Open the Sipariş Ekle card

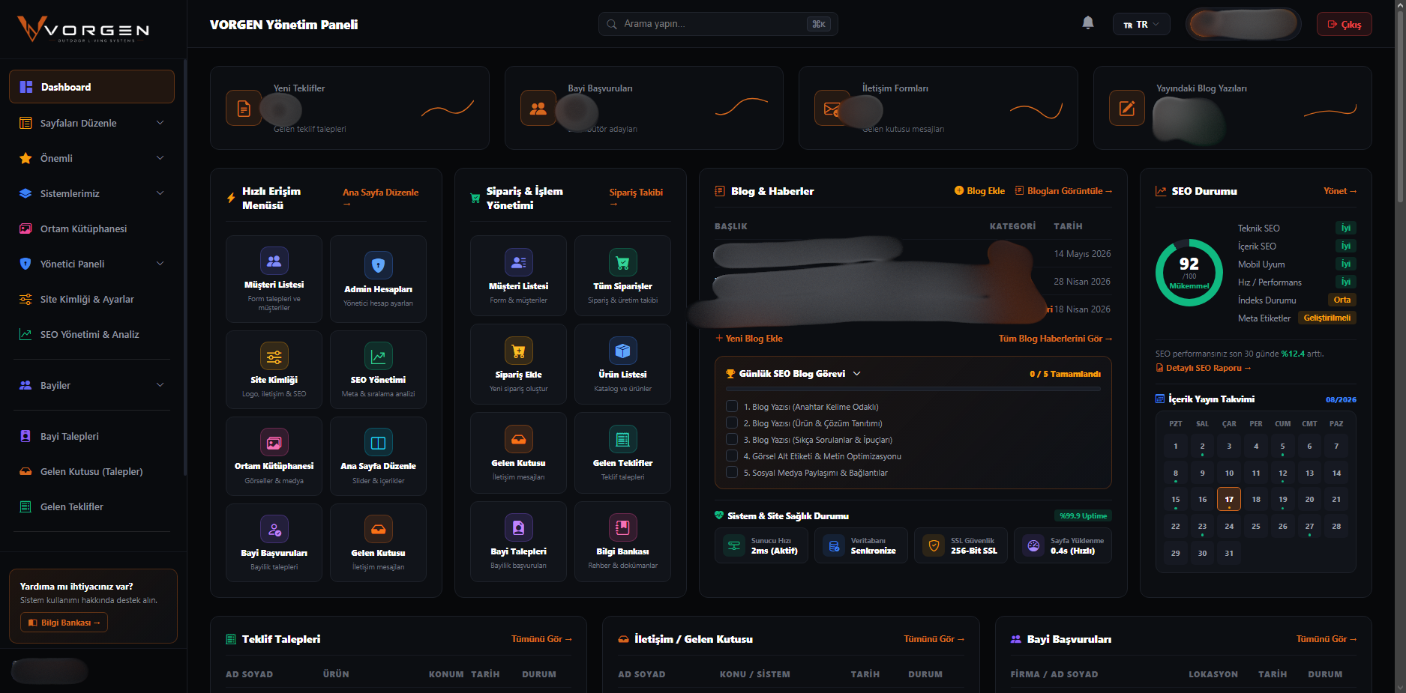point(518,364)
